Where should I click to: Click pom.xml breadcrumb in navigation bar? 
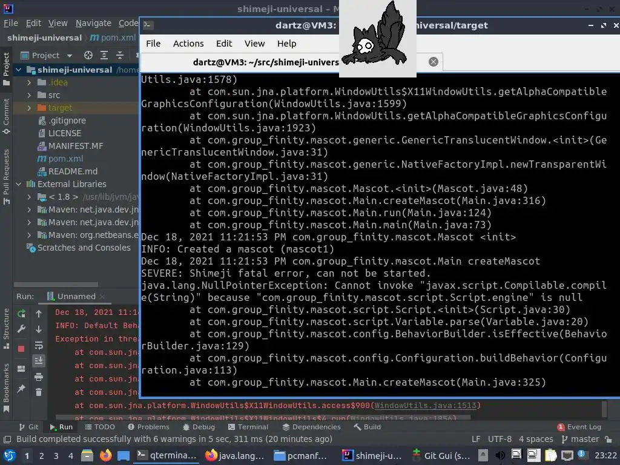coord(113,38)
